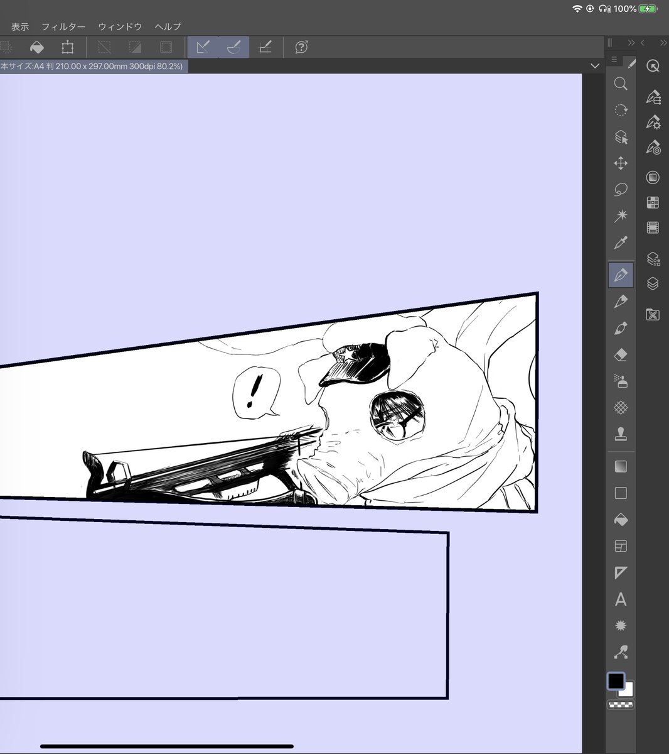
Task: Click the Transform scale icon in command bar
Action: 67,47
